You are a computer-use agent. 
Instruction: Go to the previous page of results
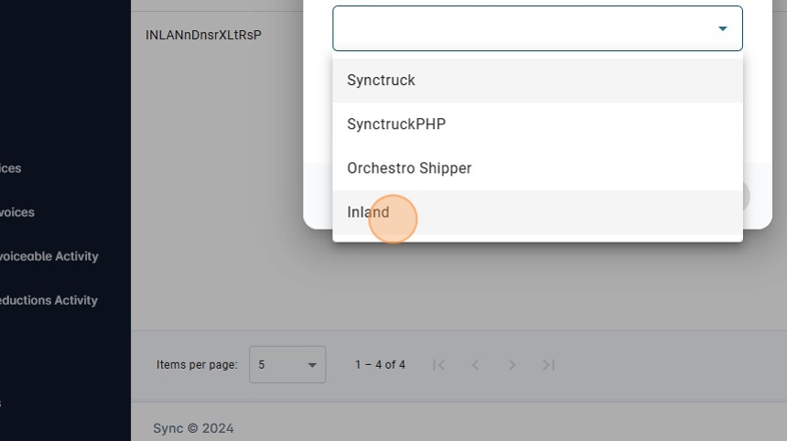[476, 365]
